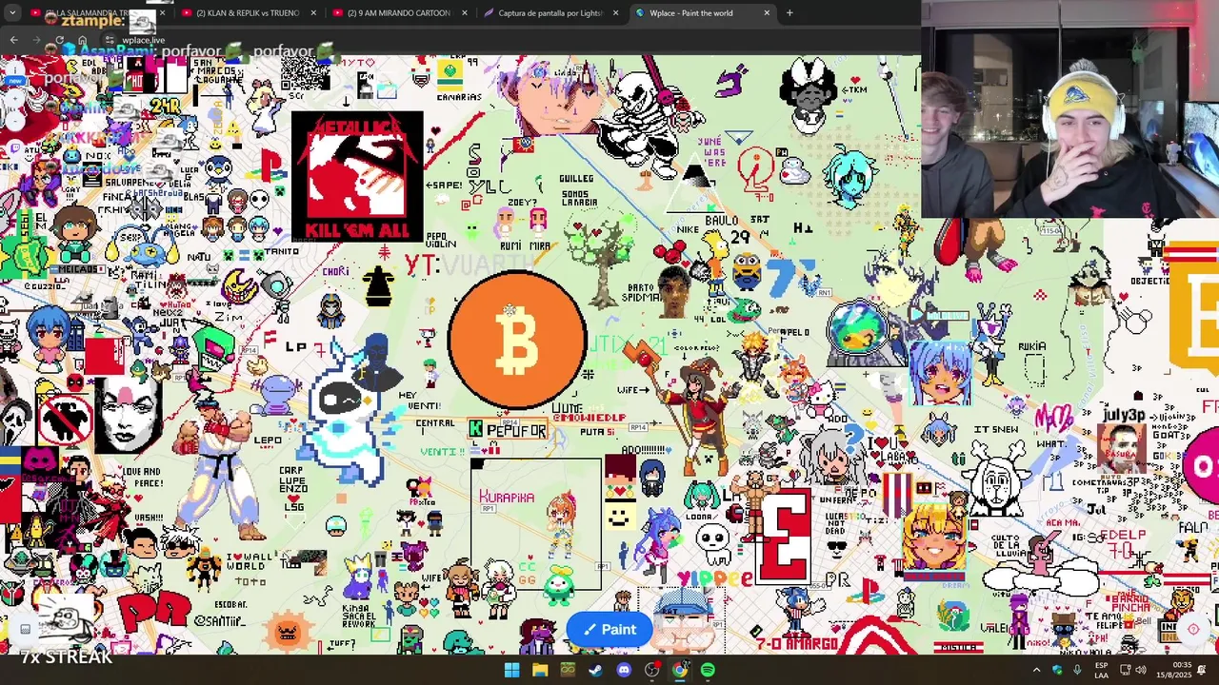
Task: Open the ESP LAA language switcher
Action: click(x=1102, y=670)
